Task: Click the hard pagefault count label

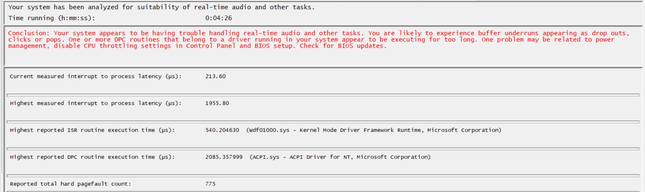Action: (x=70, y=184)
